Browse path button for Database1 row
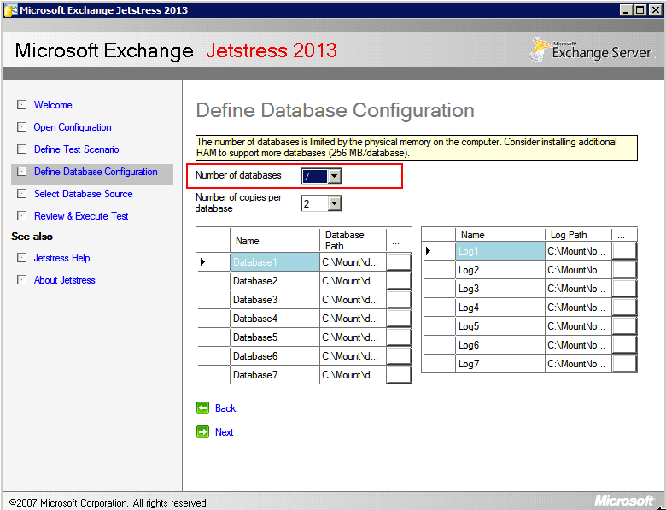 (x=399, y=262)
